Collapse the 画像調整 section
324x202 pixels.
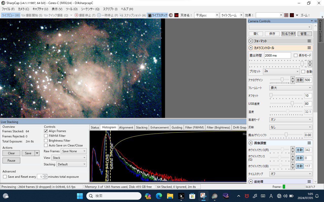[x=251, y=143]
